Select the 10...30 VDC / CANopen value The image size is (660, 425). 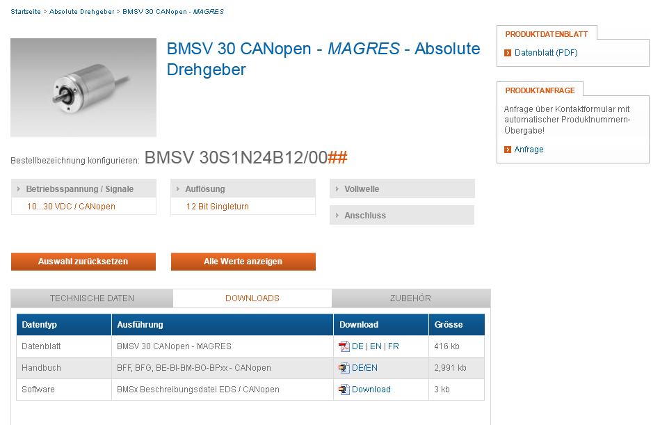click(x=71, y=207)
